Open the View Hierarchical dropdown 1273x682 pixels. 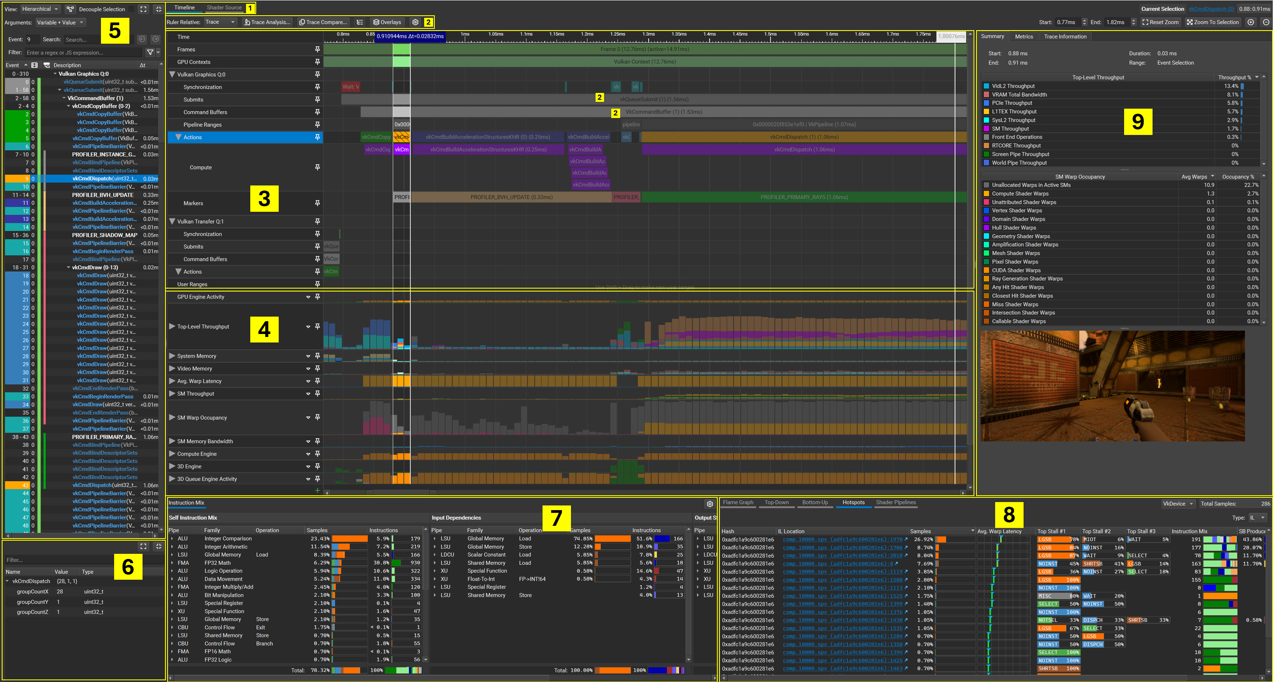tap(40, 9)
